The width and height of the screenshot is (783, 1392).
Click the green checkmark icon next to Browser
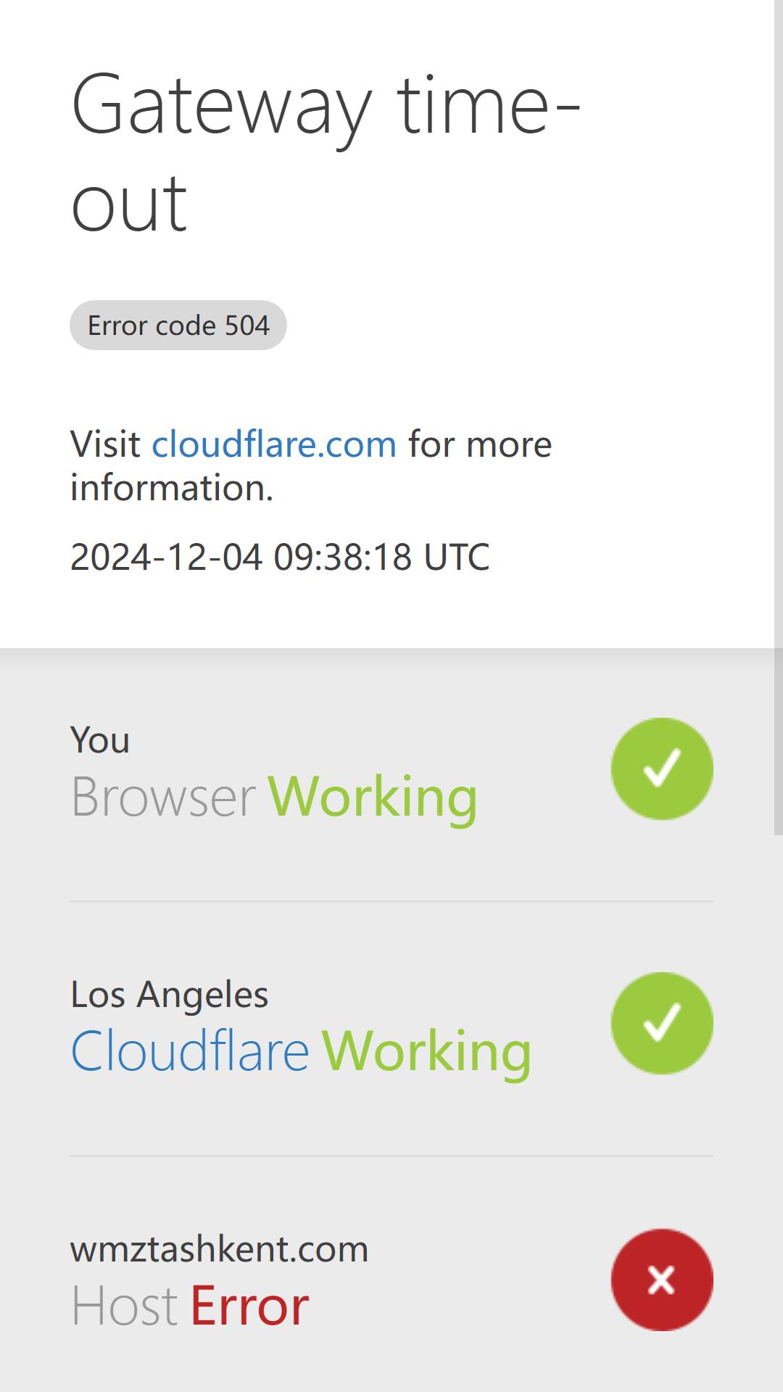[662, 768]
